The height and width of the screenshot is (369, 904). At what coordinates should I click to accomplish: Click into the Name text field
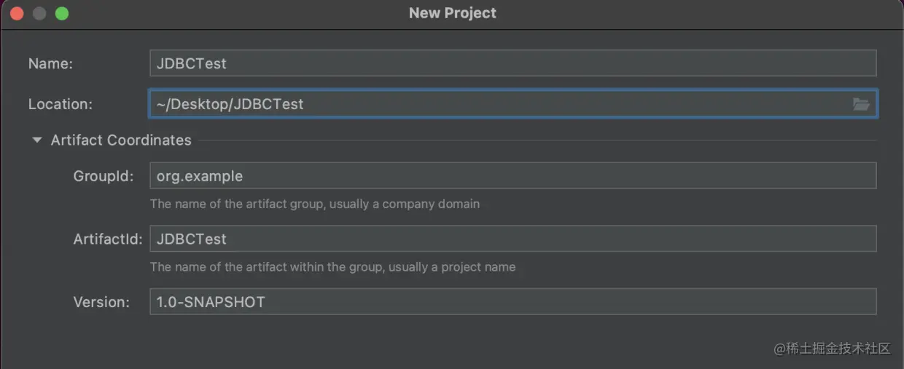click(x=512, y=63)
